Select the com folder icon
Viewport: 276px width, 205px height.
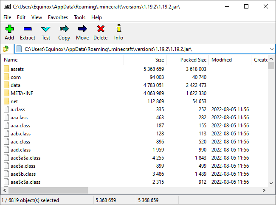pos(6,77)
